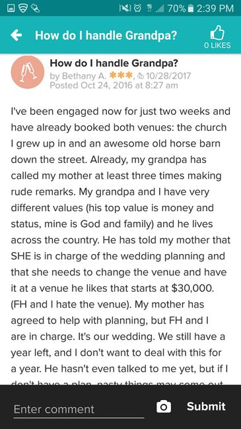The image size is (241, 429).
Task: Tap the champagne glasses avatar
Action: pos(27,72)
